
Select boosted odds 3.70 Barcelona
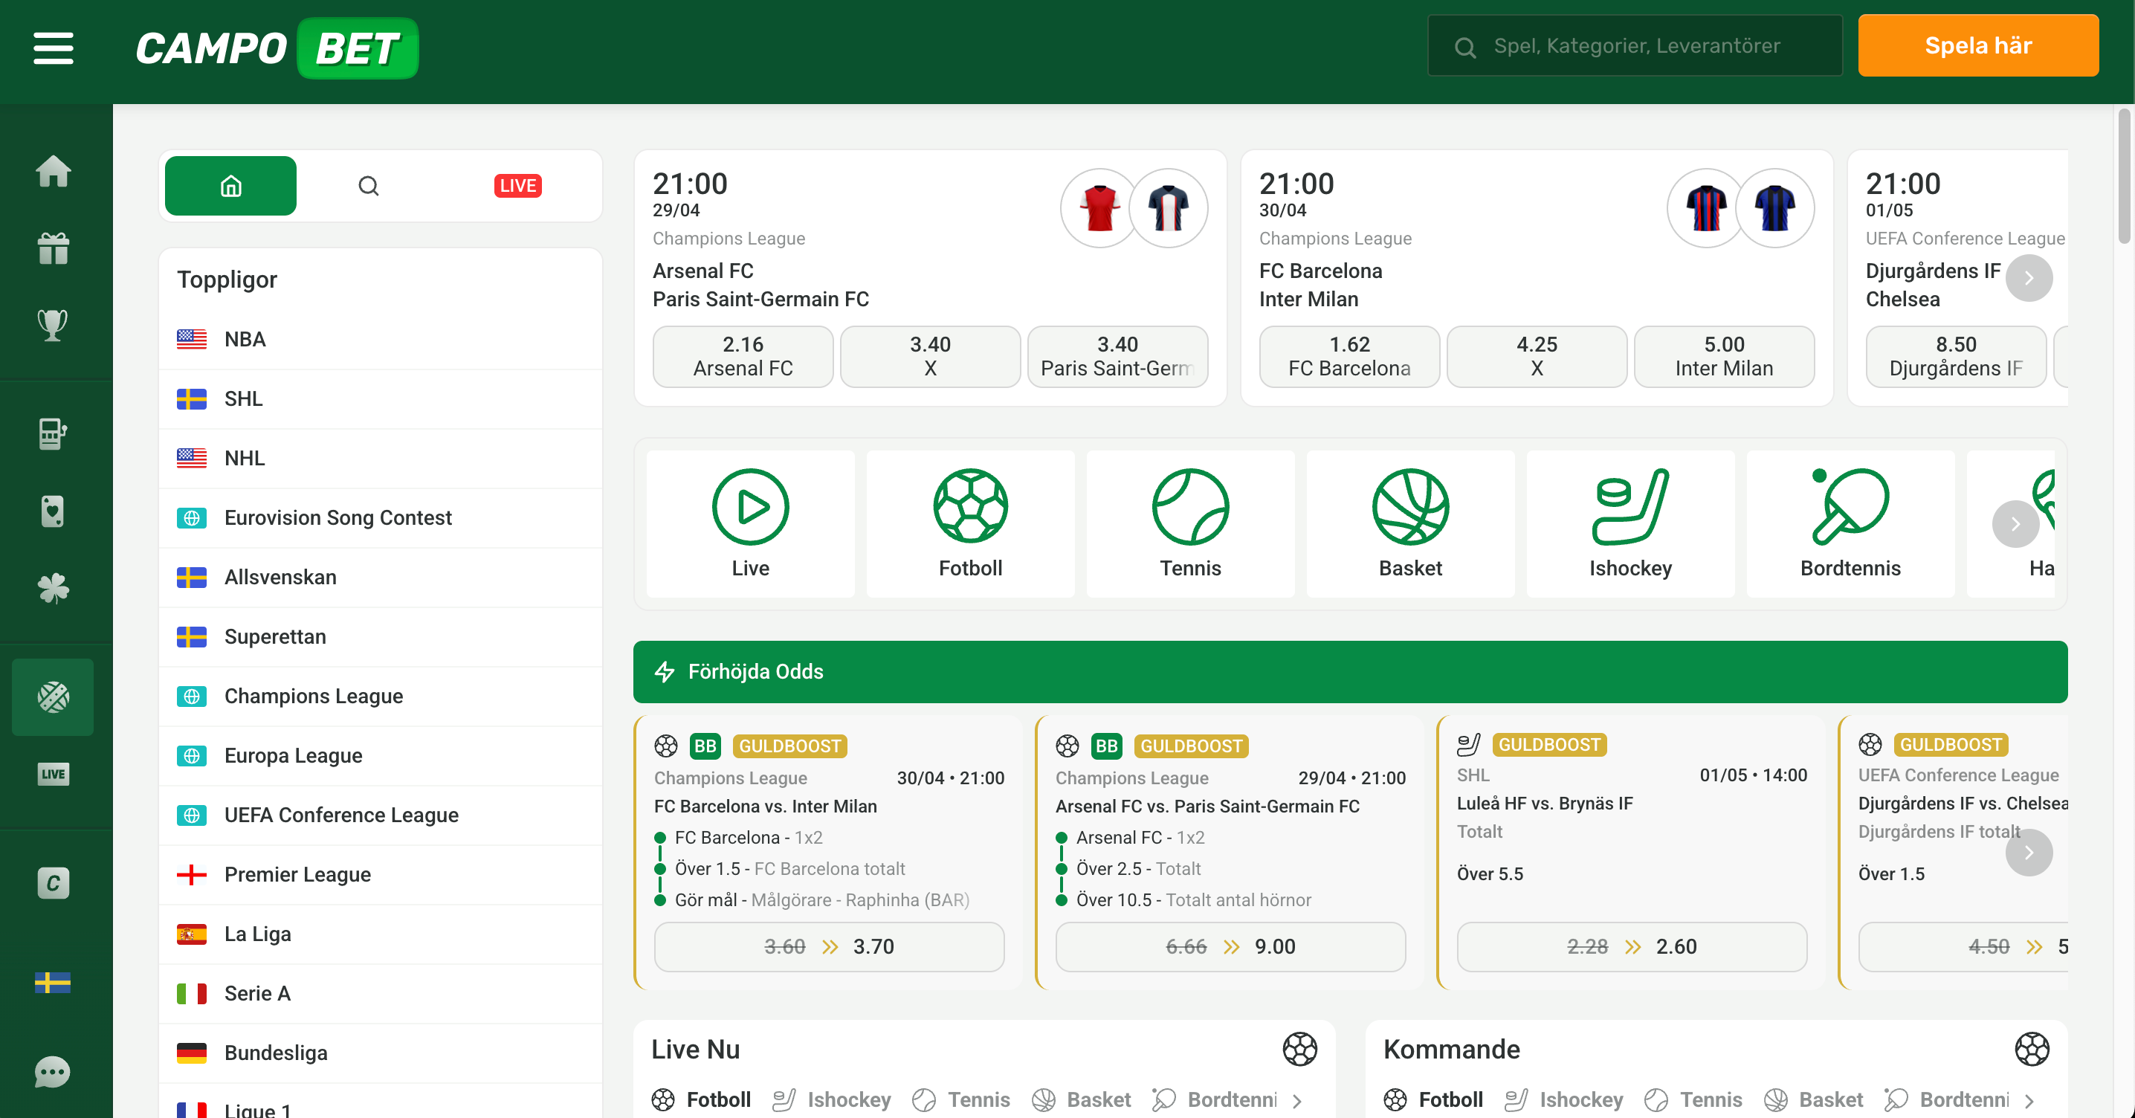click(829, 946)
